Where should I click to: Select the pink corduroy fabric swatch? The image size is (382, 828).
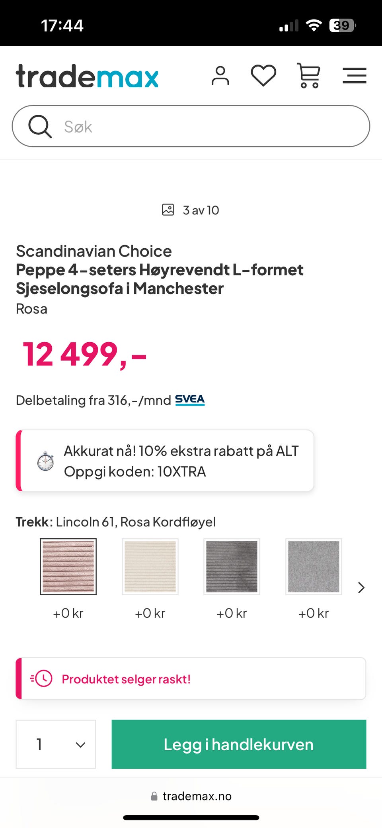click(x=68, y=566)
